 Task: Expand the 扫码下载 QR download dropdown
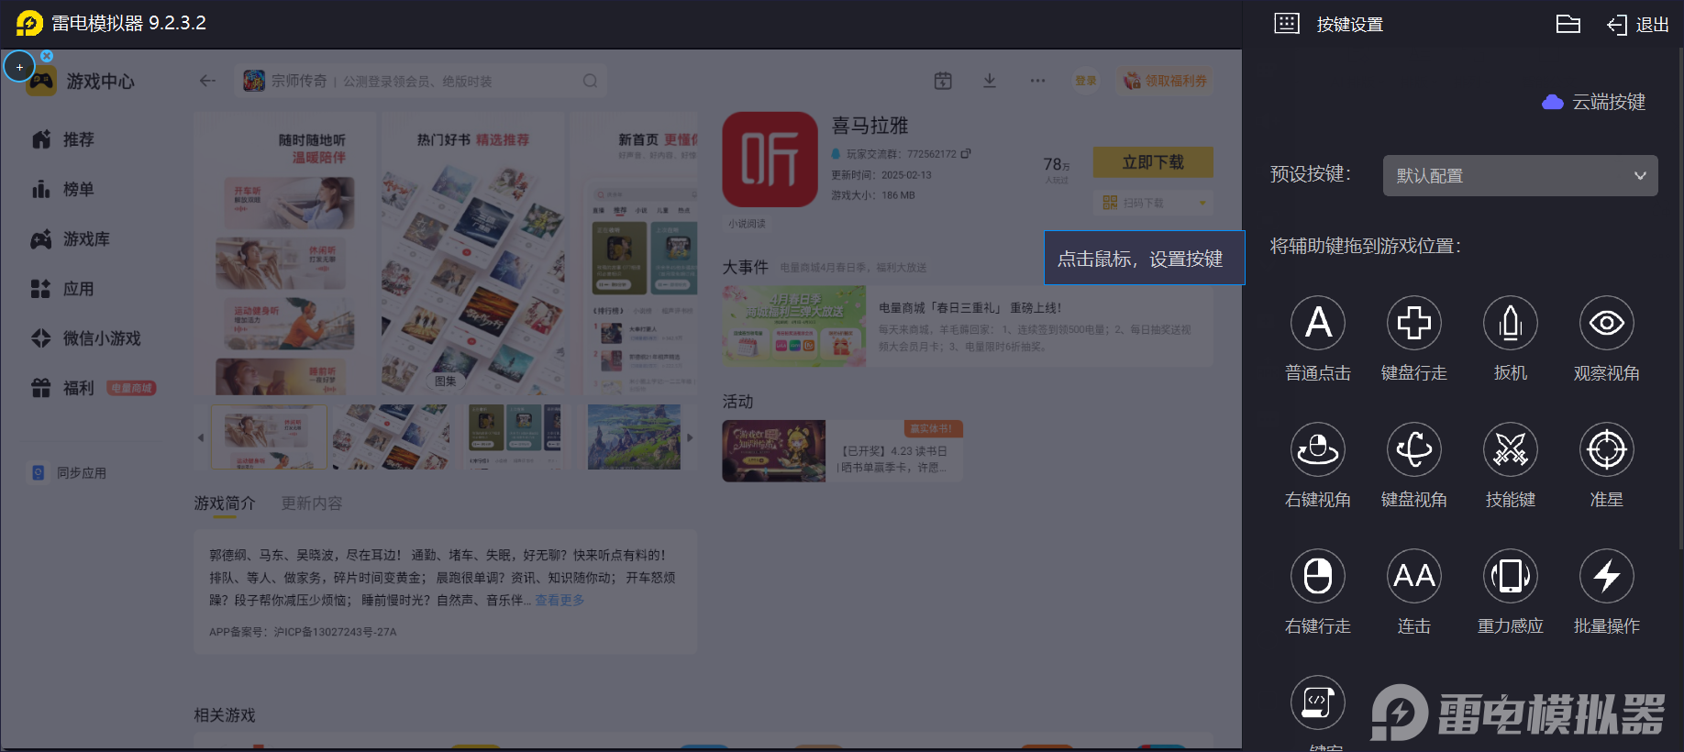point(1202,203)
